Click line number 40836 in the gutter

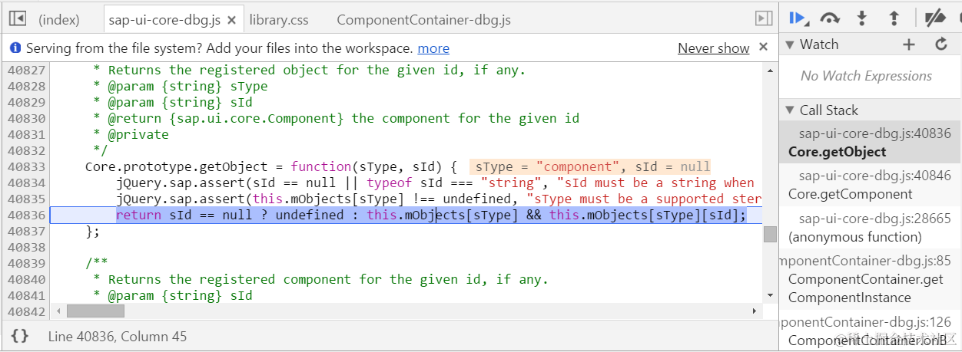click(x=27, y=215)
